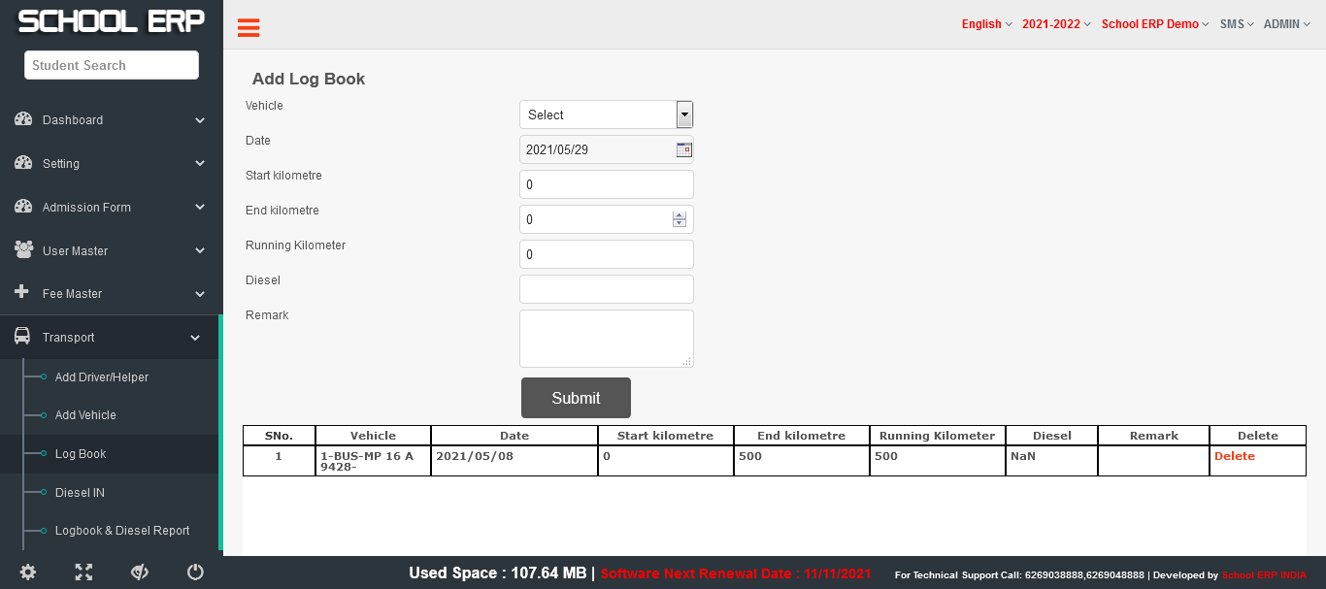Viewport: 1326px width, 589px height.
Task: Open the calendar date picker icon
Action: pyautogui.click(x=683, y=149)
